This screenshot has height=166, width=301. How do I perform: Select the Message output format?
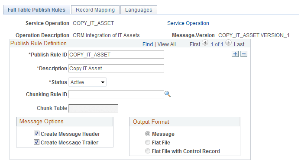[x=147, y=134]
